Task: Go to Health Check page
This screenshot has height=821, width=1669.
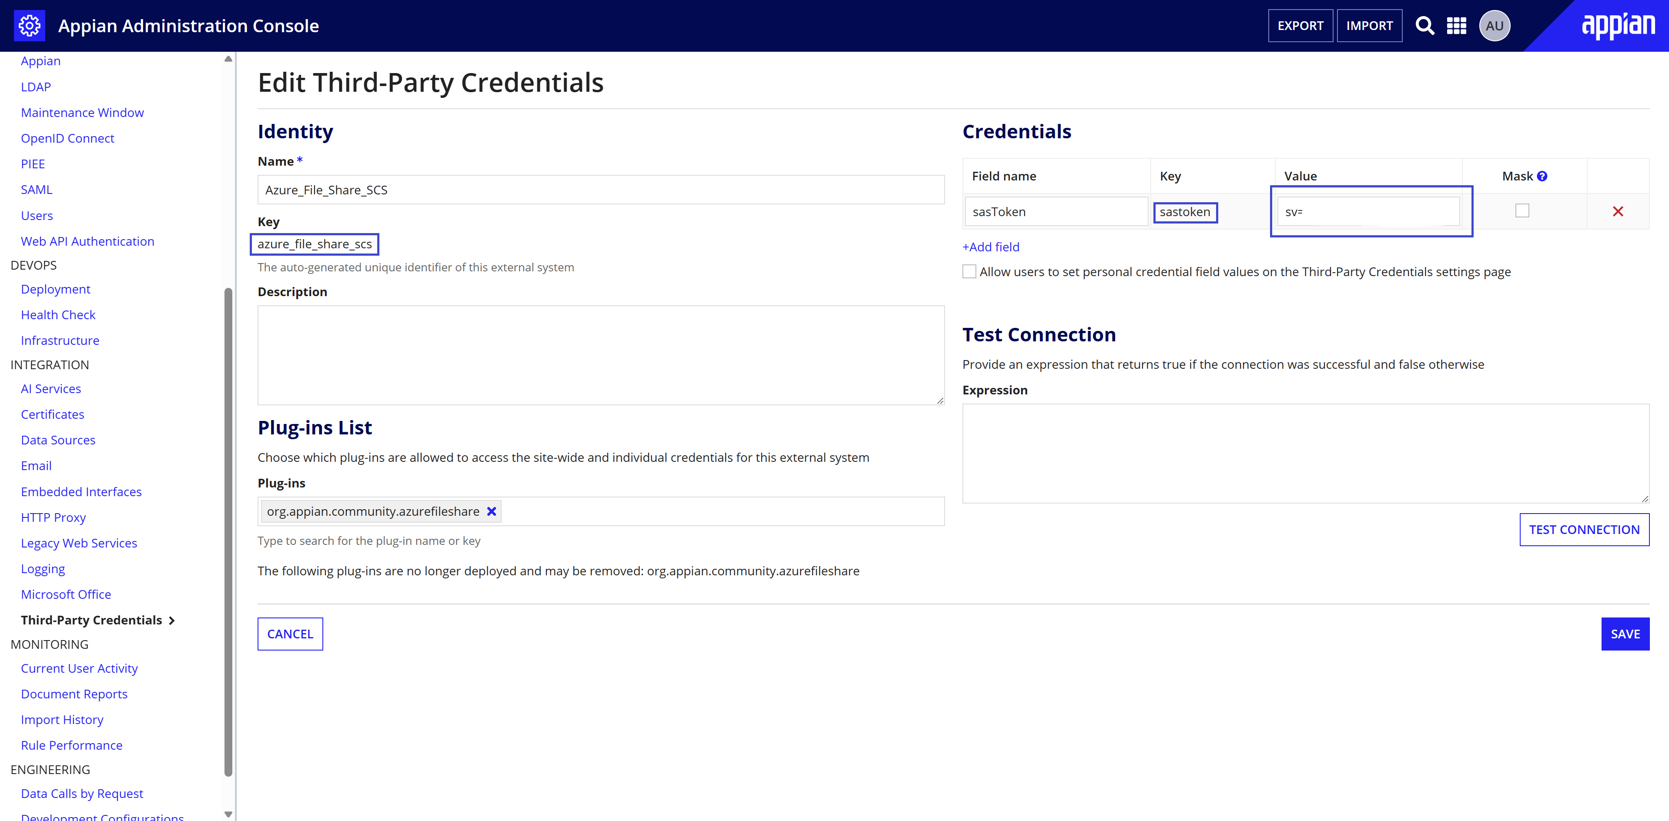Action: [58, 315]
